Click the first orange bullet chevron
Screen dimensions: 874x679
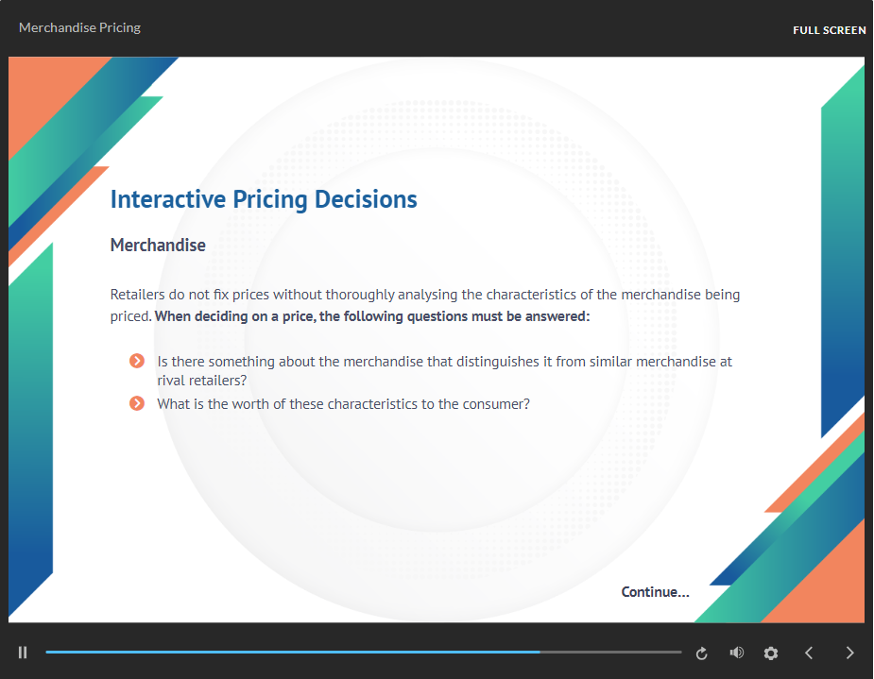click(137, 361)
